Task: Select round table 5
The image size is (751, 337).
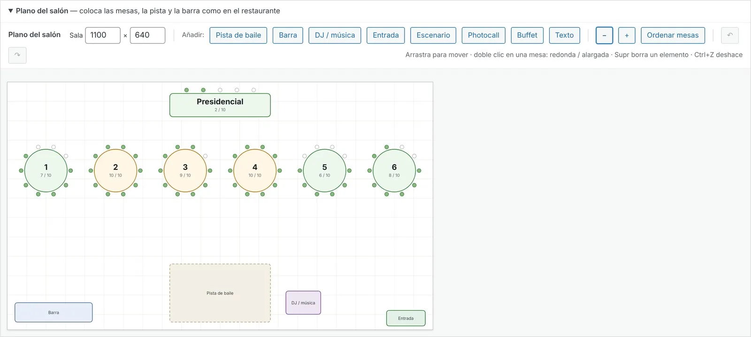Action: tap(325, 170)
